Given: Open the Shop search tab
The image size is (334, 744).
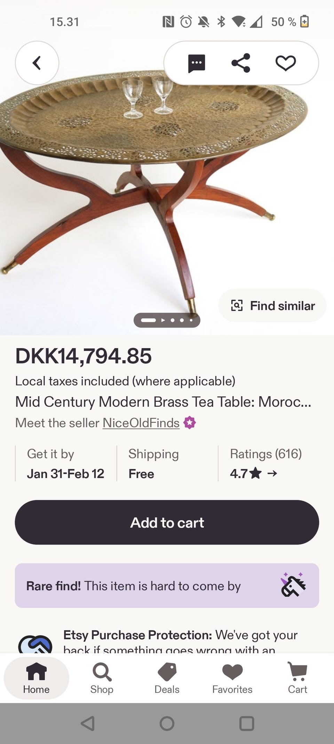Looking at the screenshot, I should [102, 678].
